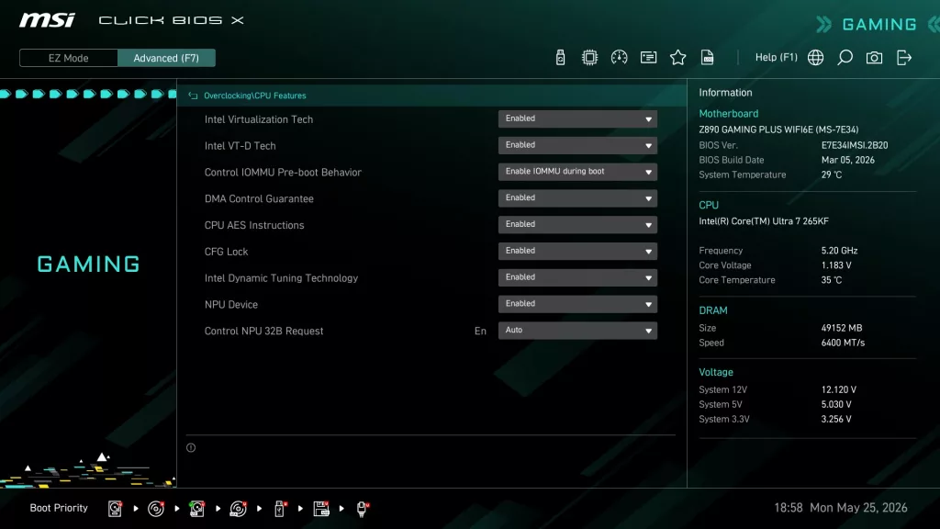Image resolution: width=940 pixels, height=529 pixels.
Task: Select the internal hard disk boot device
Action: click(x=115, y=509)
